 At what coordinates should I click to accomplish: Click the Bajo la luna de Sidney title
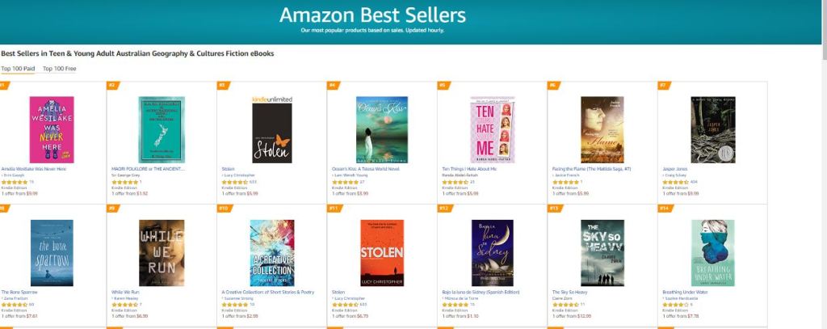tap(481, 292)
